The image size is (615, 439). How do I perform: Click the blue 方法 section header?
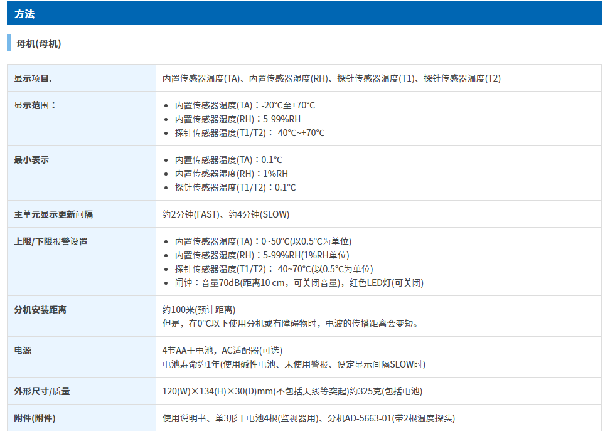25,14
